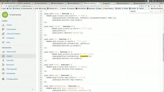The image size is (164, 92).
Task: Go to next find result arrow
Action: pyautogui.click(x=158, y=11)
